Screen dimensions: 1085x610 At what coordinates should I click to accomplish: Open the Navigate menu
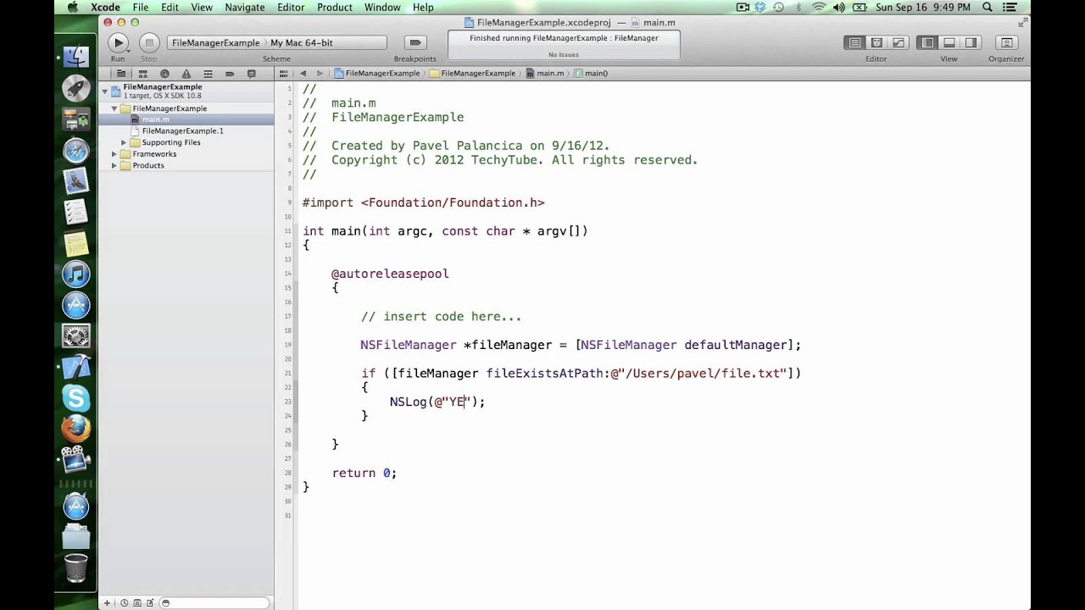click(244, 7)
